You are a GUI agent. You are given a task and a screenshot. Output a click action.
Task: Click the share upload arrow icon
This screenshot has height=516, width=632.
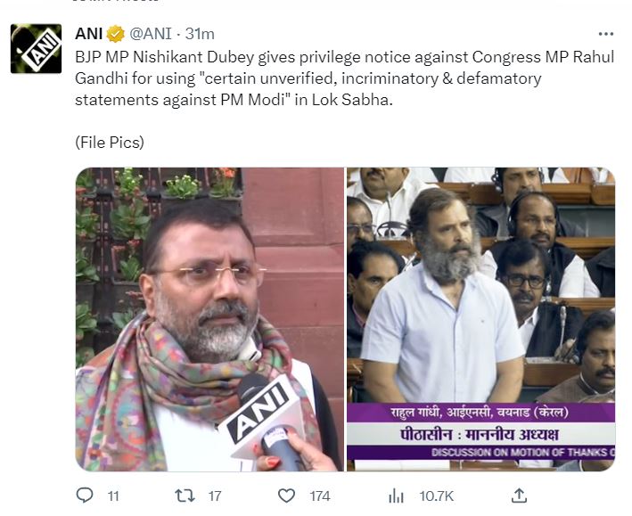pos(519,496)
